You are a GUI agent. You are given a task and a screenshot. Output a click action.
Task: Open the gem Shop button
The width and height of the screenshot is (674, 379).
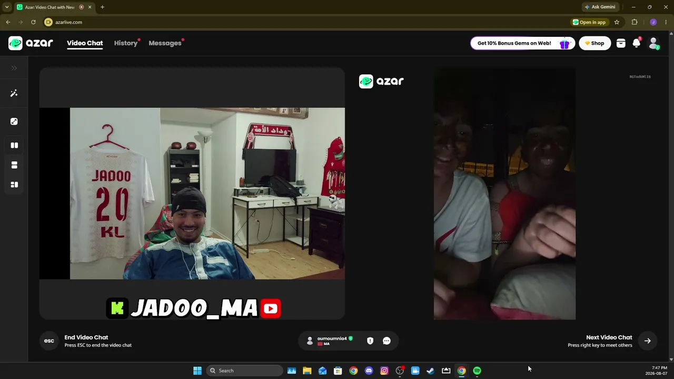pyautogui.click(x=594, y=43)
